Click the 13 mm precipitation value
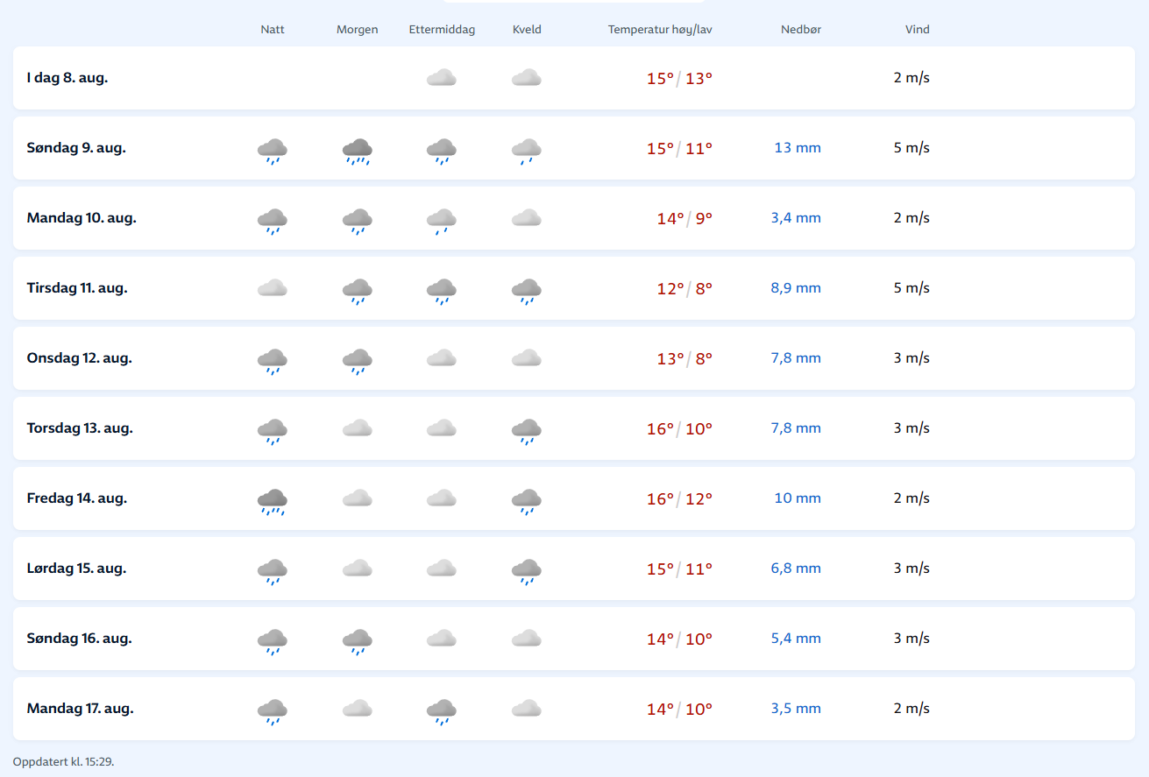 click(x=798, y=148)
